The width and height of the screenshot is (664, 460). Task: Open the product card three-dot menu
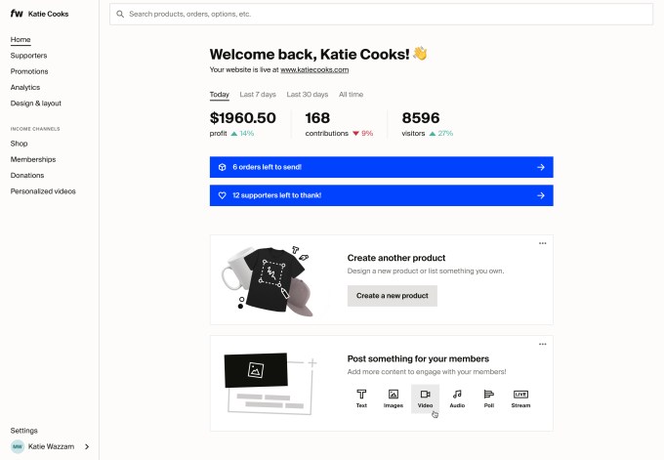543,242
